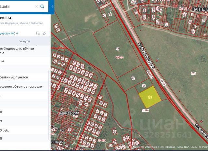Screen dimensions: 208x151
Task: Click parcel label 283 on map
Action: tap(193, 73)
